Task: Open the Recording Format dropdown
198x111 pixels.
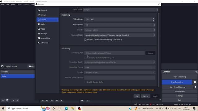Action: pyautogui.click(x=120, y=67)
